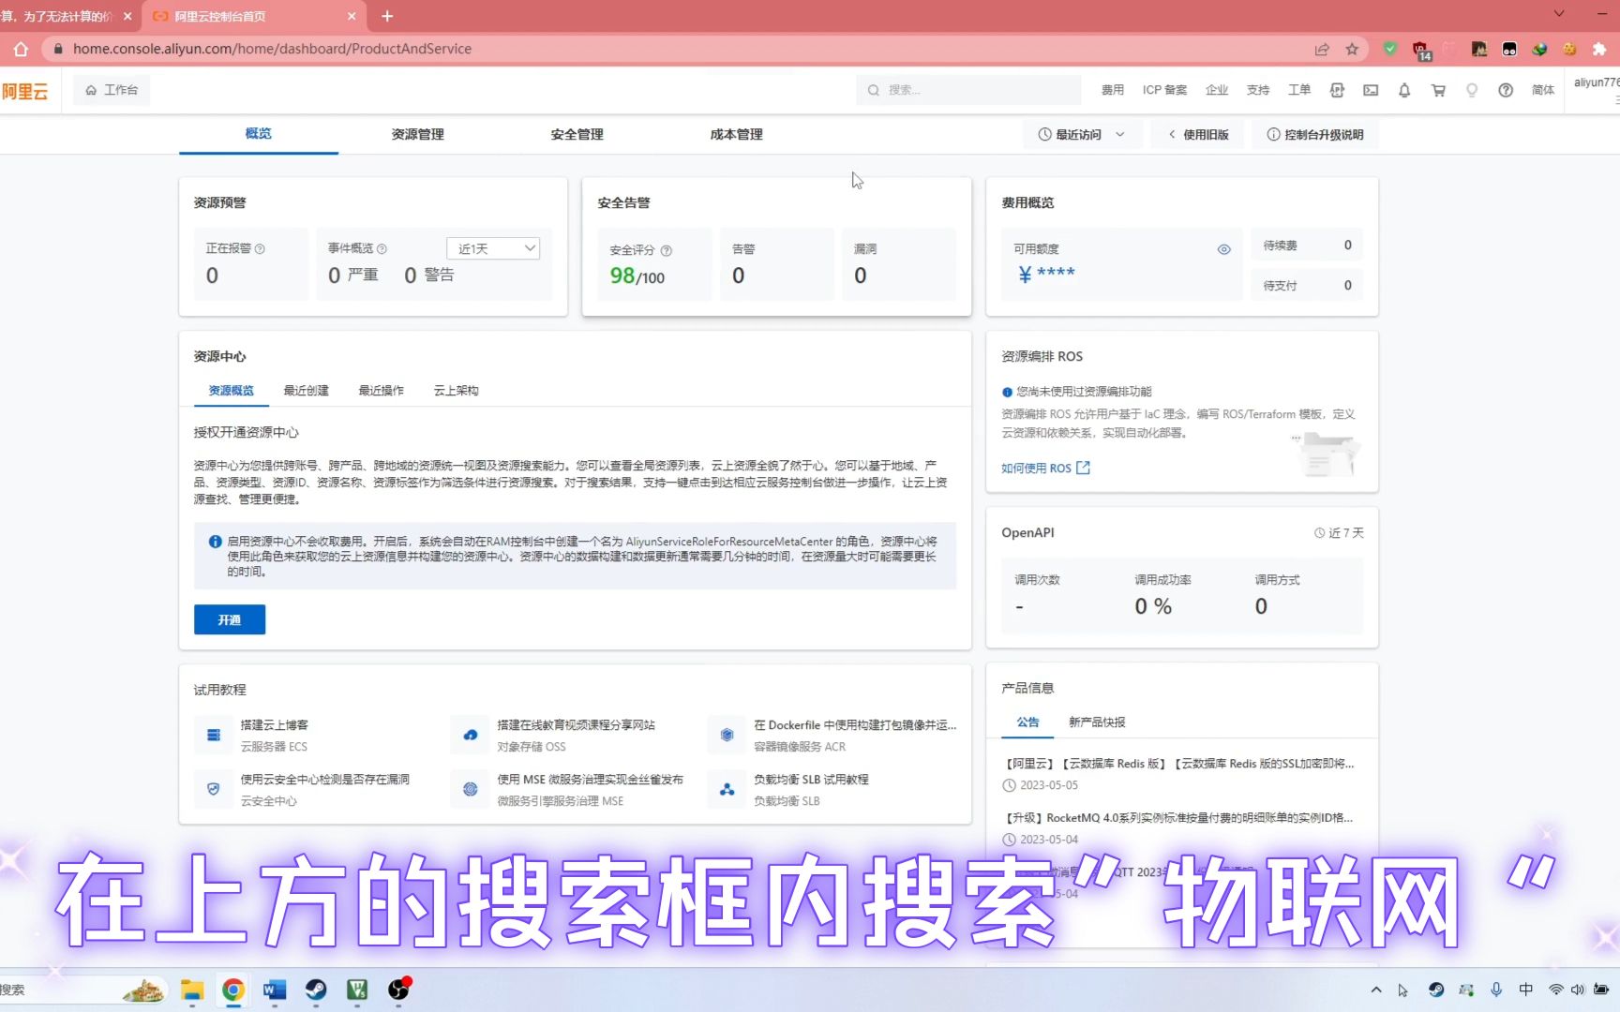Open the 近1天 time range dropdown

[493, 248]
